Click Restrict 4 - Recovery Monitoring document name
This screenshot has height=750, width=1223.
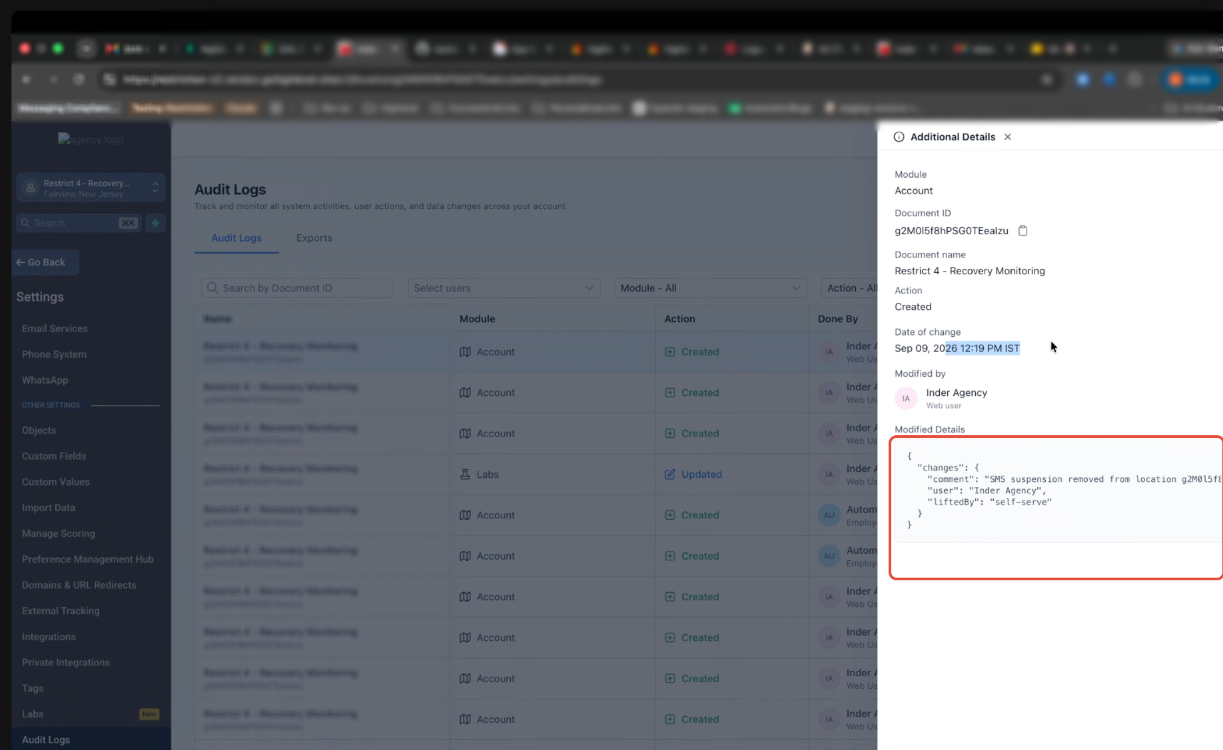(969, 271)
